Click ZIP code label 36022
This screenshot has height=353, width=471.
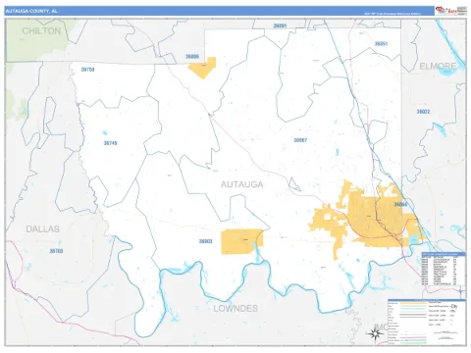pos(423,112)
